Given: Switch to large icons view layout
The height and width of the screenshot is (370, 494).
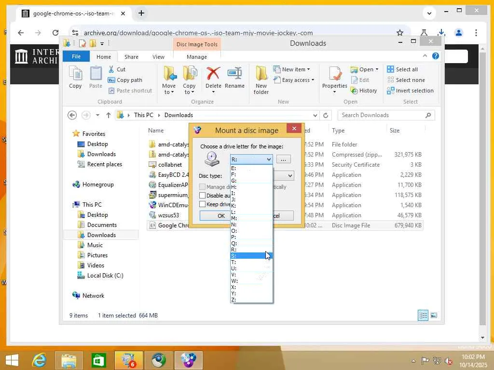Looking at the screenshot, I should pyautogui.click(x=434, y=315).
